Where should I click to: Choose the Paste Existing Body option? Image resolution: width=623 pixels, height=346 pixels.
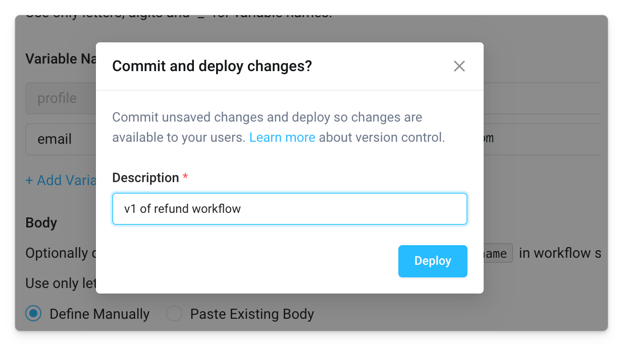pos(174,313)
